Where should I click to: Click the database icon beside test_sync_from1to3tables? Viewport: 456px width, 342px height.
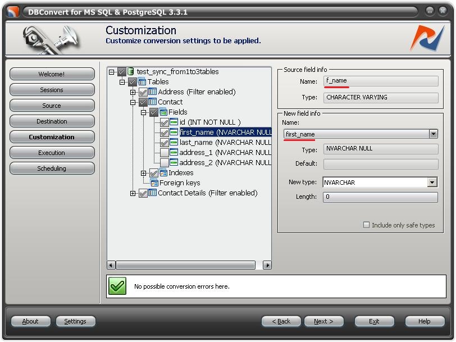tap(131, 71)
